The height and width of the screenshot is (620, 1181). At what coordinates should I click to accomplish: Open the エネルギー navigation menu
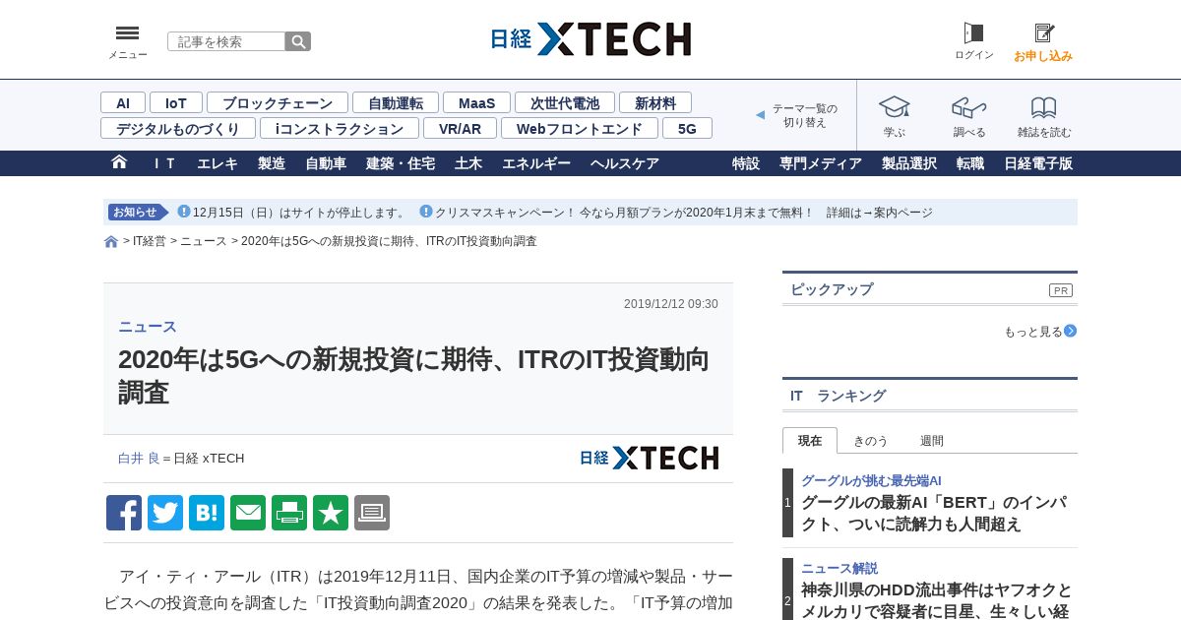tap(536, 163)
